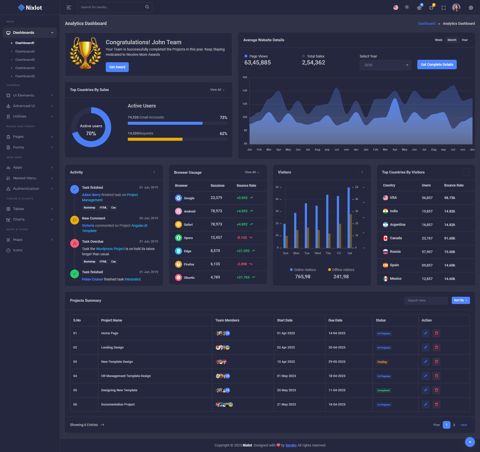480x452 pixels.
Task: Open the Activity card three-dot menu
Action: pos(154,172)
